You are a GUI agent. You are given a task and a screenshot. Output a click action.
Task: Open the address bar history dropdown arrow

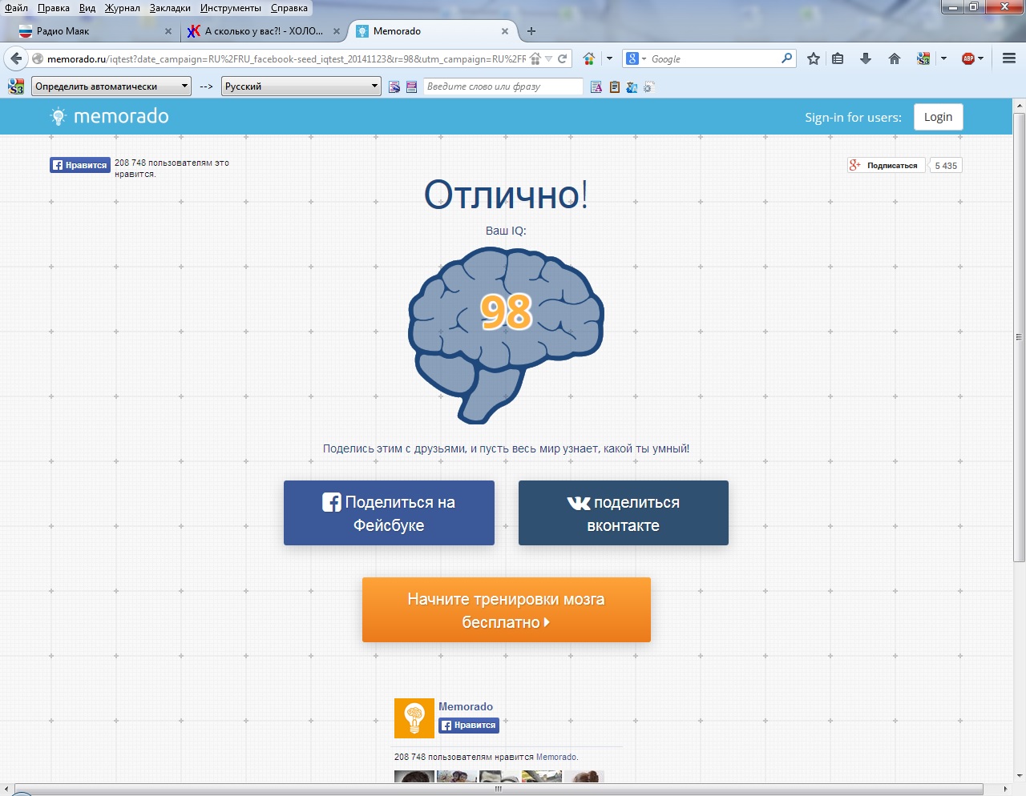(549, 59)
